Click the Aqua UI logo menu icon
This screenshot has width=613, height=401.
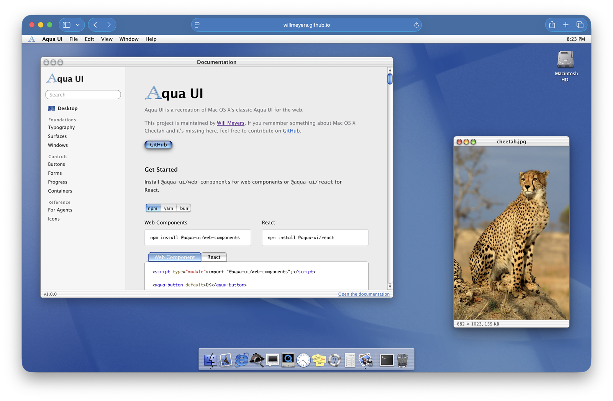[32, 39]
